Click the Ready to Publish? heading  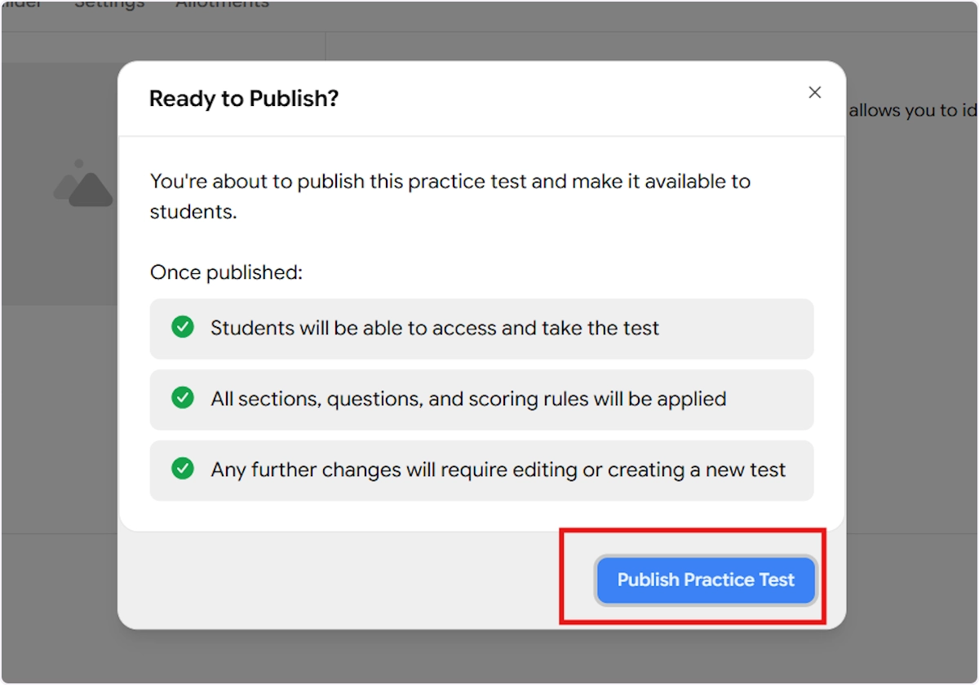click(243, 99)
